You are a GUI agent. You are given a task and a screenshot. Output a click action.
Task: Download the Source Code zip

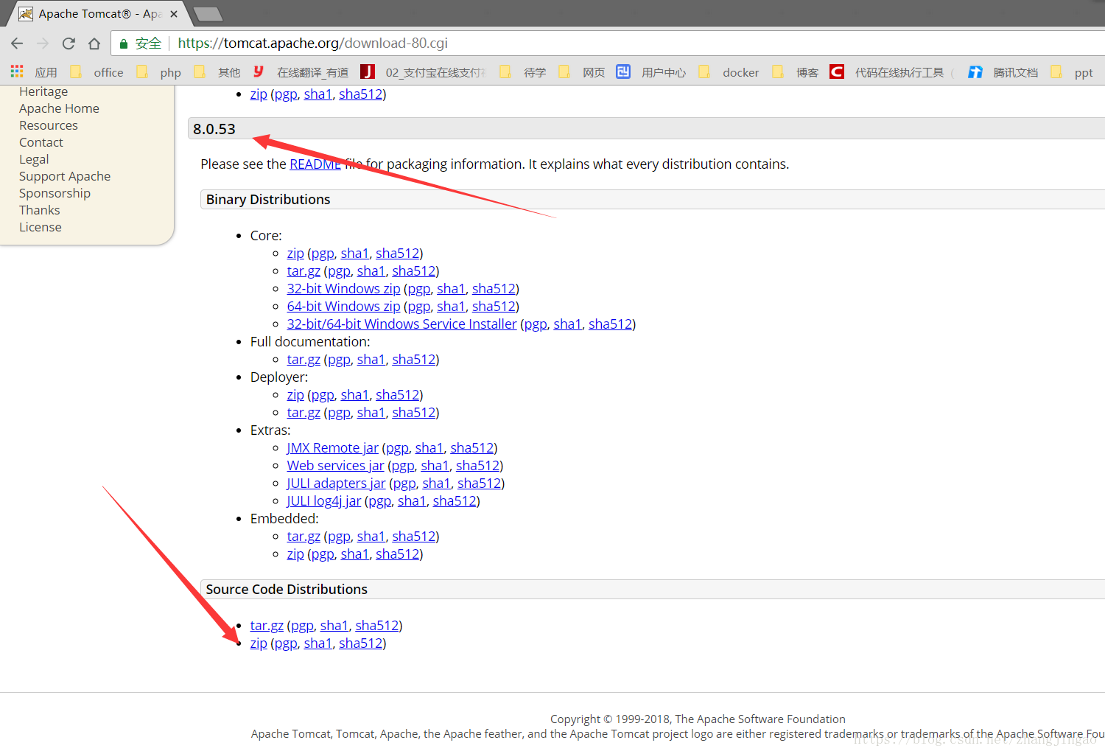pyautogui.click(x=259, y=643)
